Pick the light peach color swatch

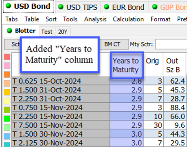point(7,83)
